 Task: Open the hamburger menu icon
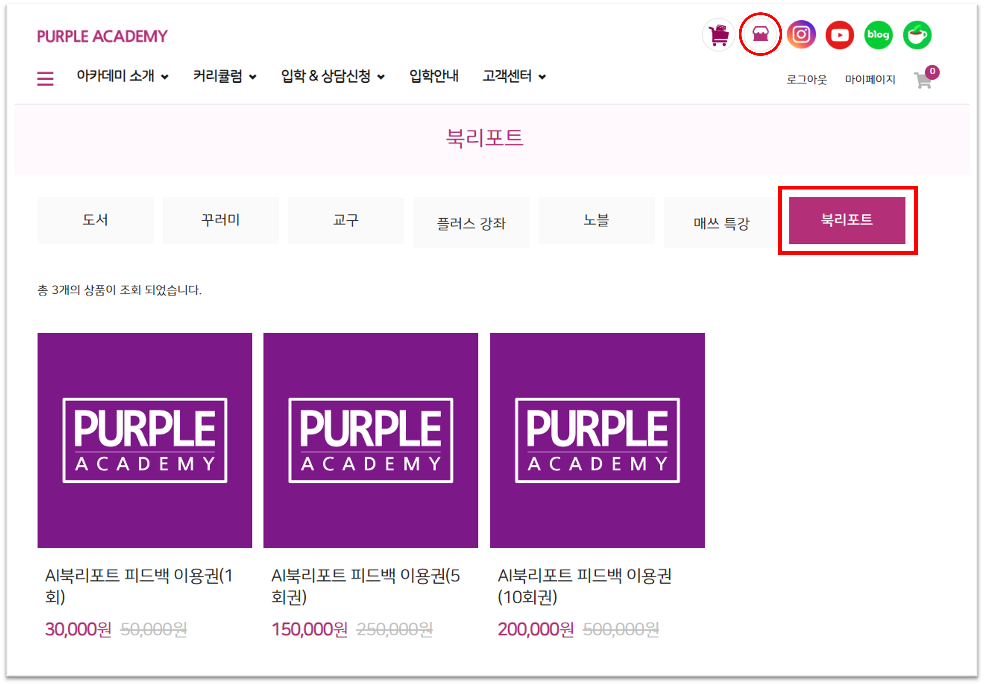coord(45,79)
